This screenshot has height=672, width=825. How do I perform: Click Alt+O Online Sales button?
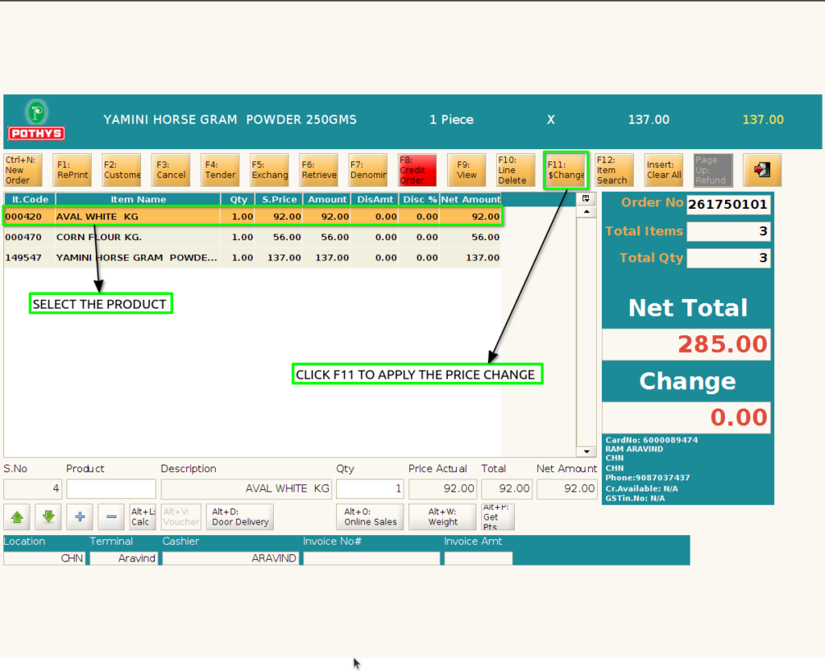pyautogui.click(x=370, y=516)
